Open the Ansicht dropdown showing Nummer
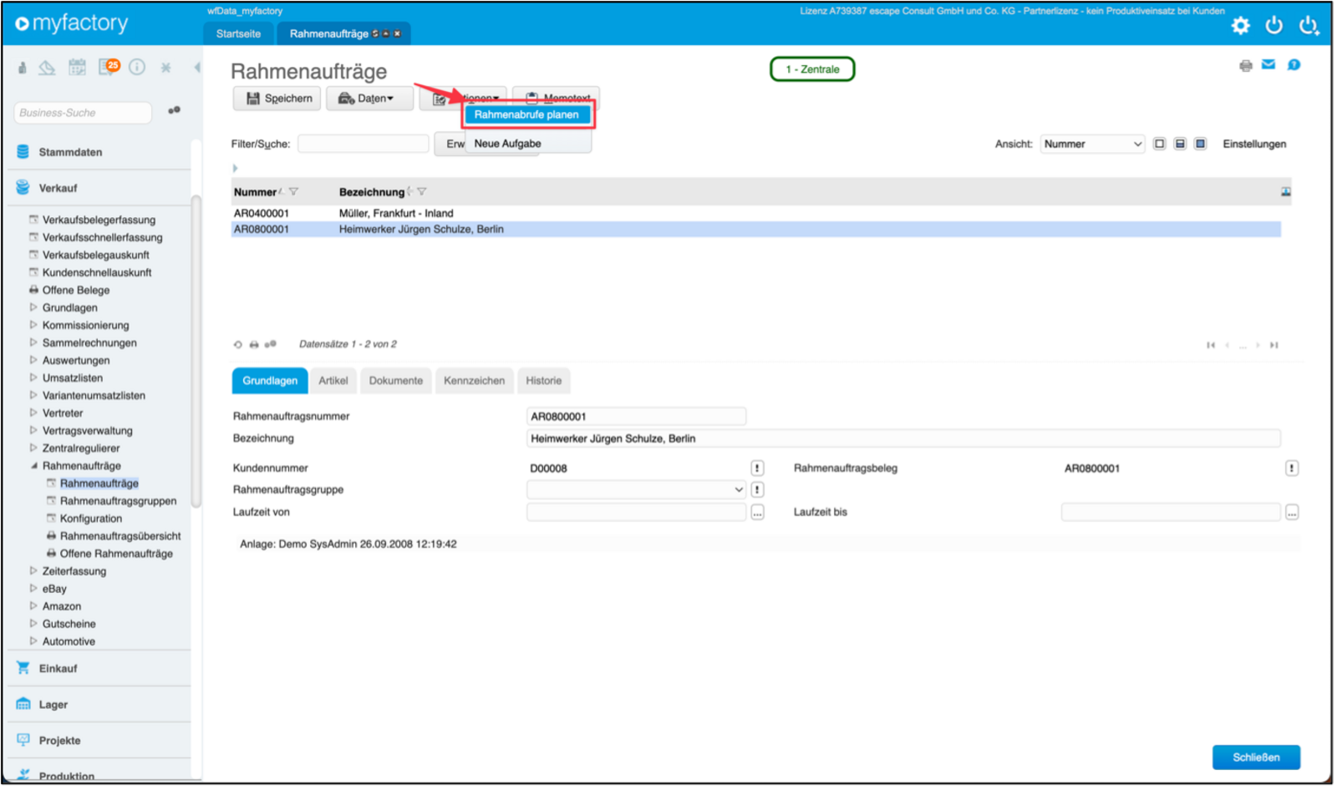1337x790 pixels. tap(1091, 144)
